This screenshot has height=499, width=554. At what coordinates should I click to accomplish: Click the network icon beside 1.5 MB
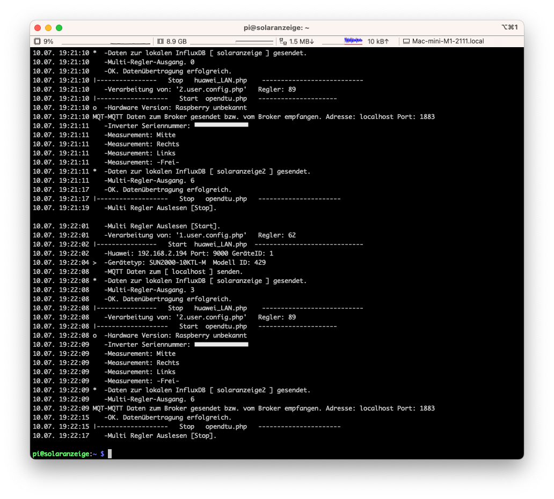[x=283, y=41]
